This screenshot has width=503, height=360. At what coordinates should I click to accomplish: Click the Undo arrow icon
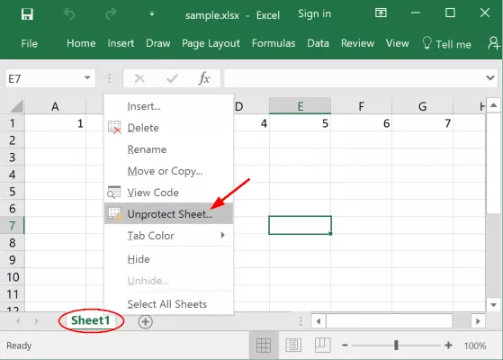click(69, 14)
